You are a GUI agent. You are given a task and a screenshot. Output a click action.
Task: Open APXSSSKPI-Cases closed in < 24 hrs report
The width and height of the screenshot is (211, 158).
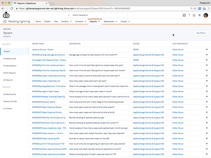(47, 133)
